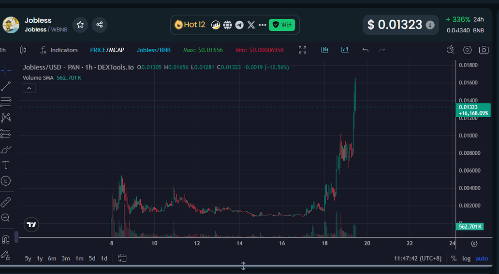The height and width of the screenshot is (274, 499).
Task: Open the emoji icons tool
Action: click(x=6, y=181)
